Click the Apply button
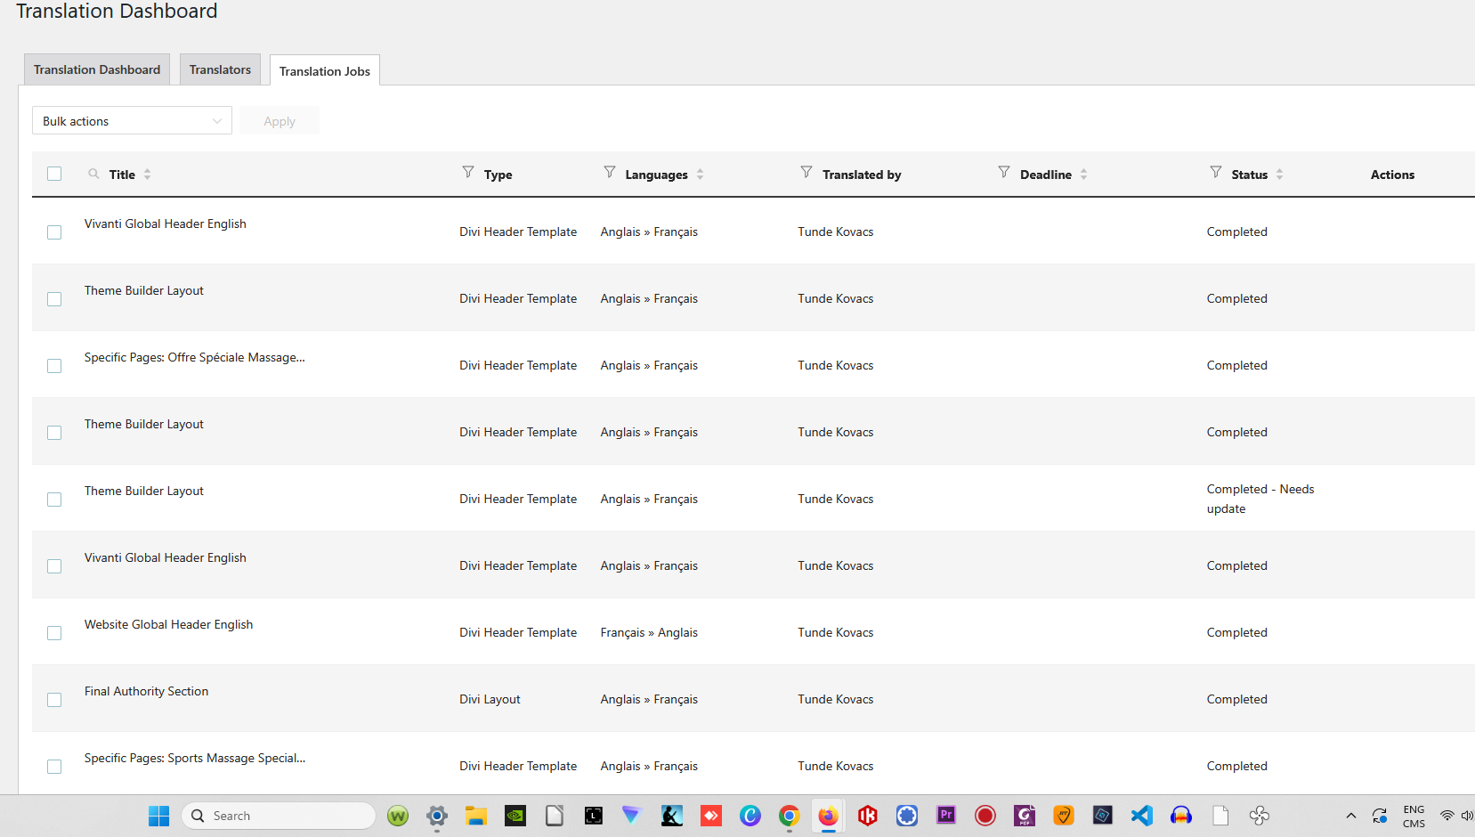Viewport: 1475px width, 837px height. coord(279,121)
